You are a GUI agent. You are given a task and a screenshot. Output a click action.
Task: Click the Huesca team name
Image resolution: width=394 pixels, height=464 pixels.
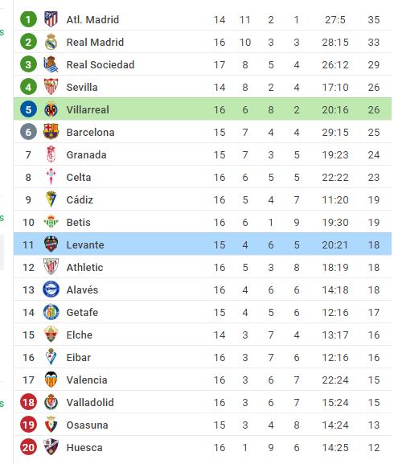[x=84, y=447]
